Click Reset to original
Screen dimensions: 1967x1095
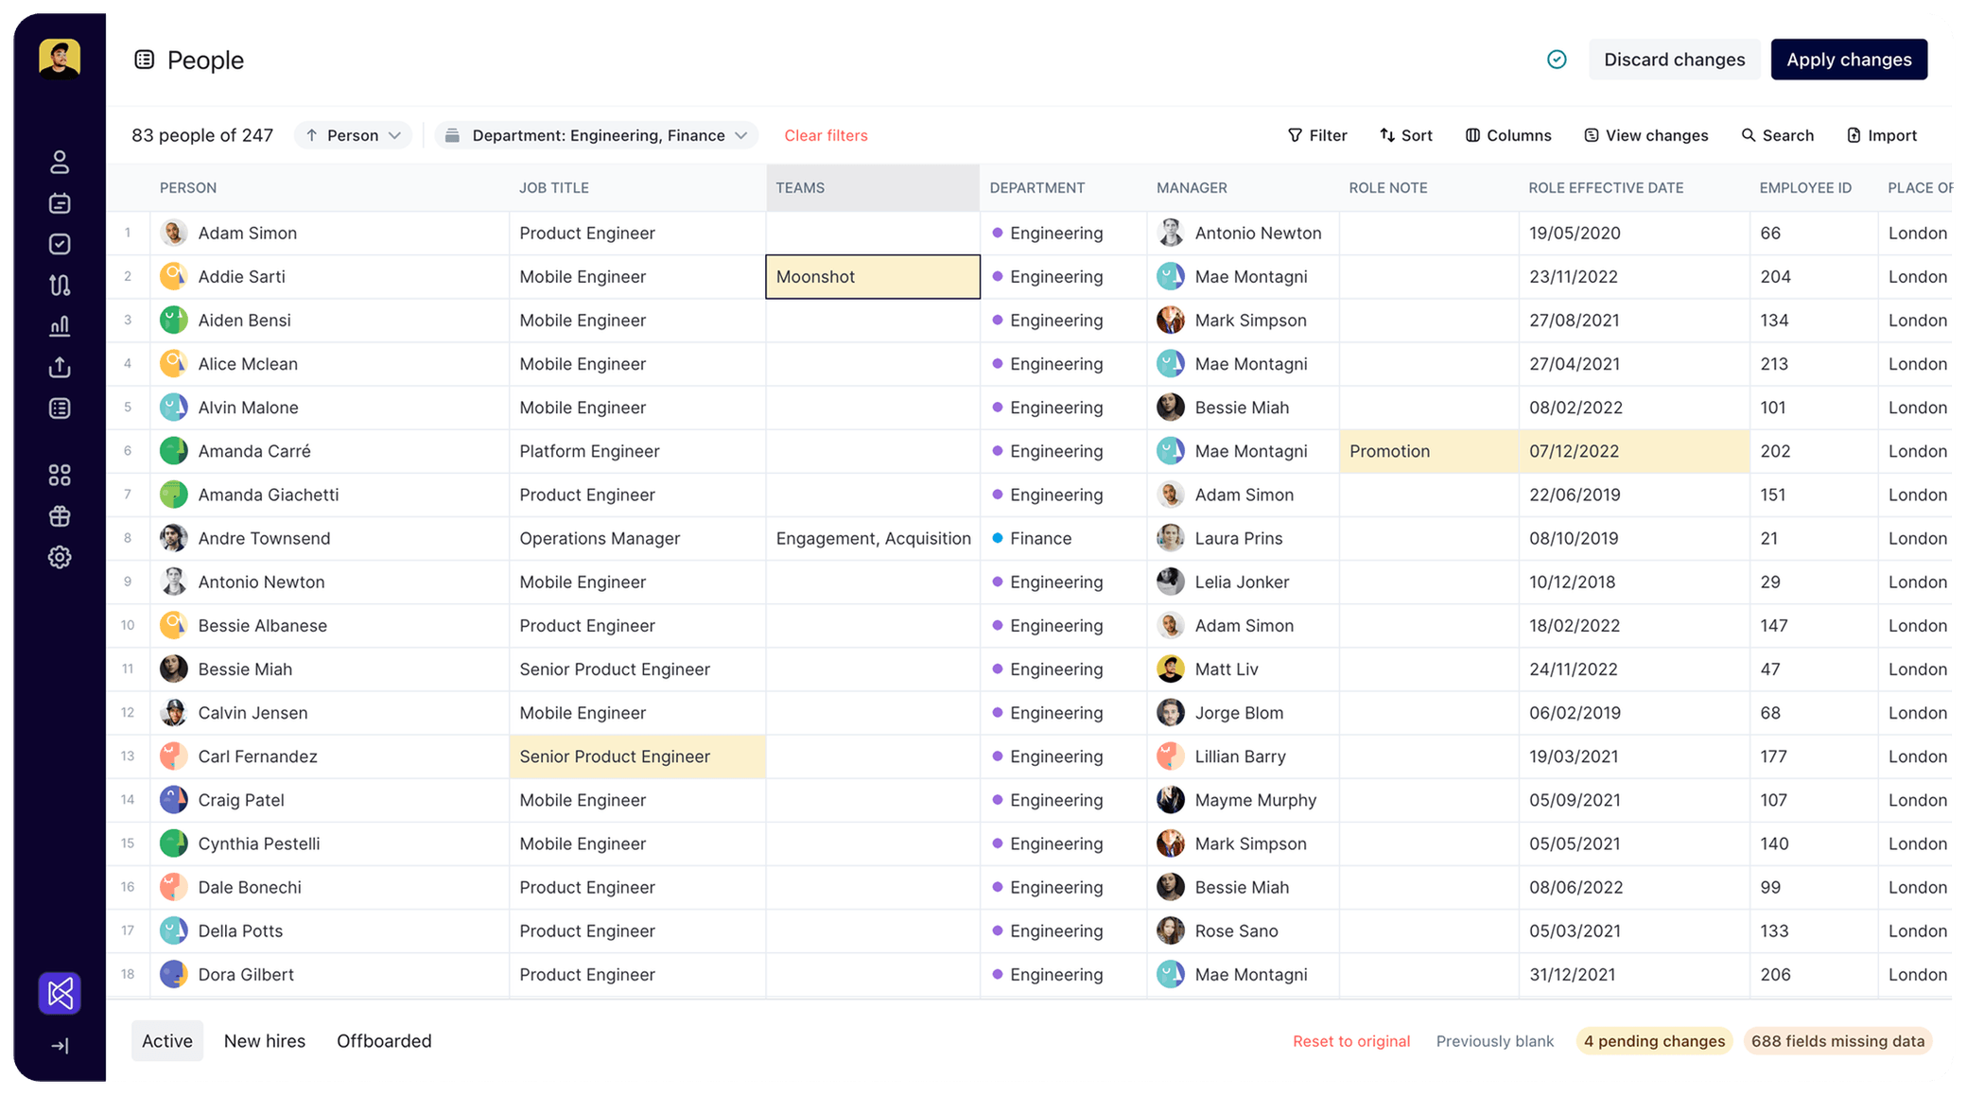click(1351, 1040)
